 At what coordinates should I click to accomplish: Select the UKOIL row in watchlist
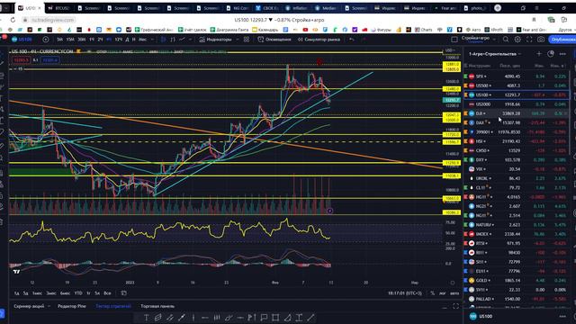(517, 178)
